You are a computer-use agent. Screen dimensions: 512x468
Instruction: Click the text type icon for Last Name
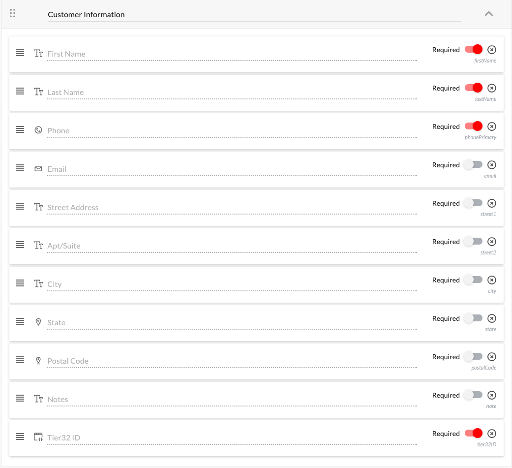click(x=38, y=92)
